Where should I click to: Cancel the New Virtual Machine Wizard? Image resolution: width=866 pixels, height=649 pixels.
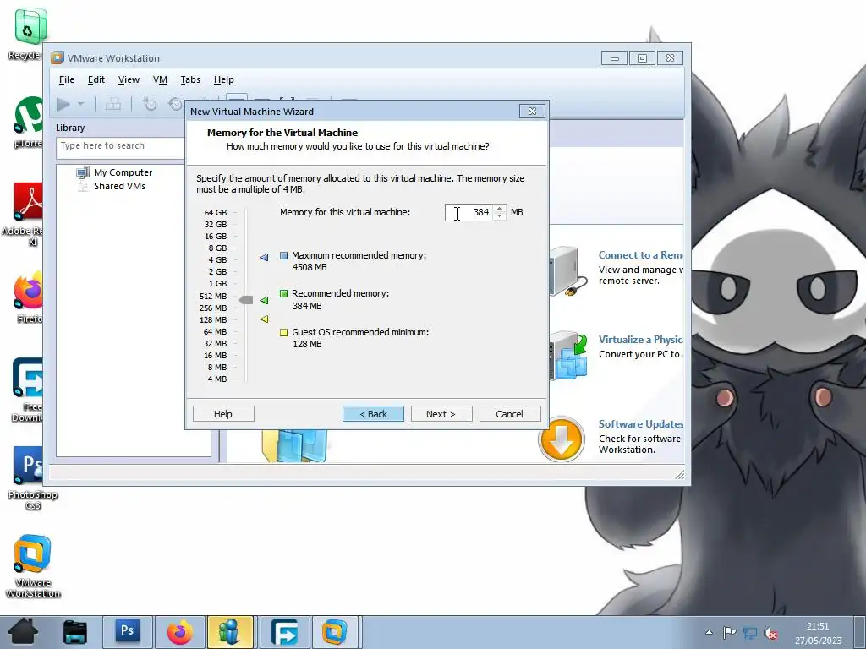[510, 414]
